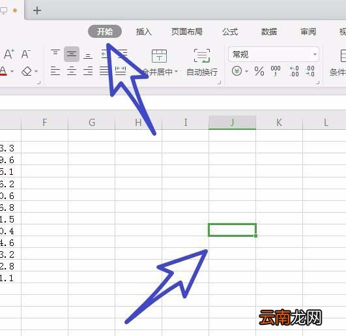Add a new document tab with plus
This screenshot has width=346, height=336.
pyautogui.click(x=37, y=10)
